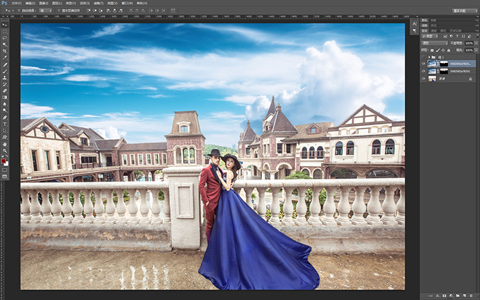This screenshot has height=300, width=480.
Task: Select the Blur tool
Action: [x=5, y=104]
